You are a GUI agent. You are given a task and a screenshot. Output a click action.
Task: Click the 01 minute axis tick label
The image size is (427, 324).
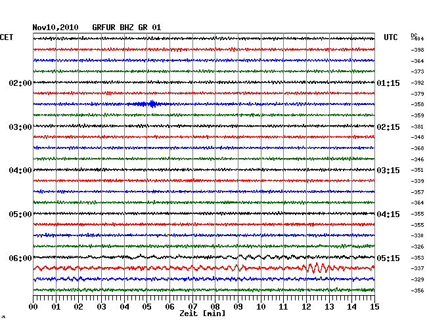click(x=56, y=307)
